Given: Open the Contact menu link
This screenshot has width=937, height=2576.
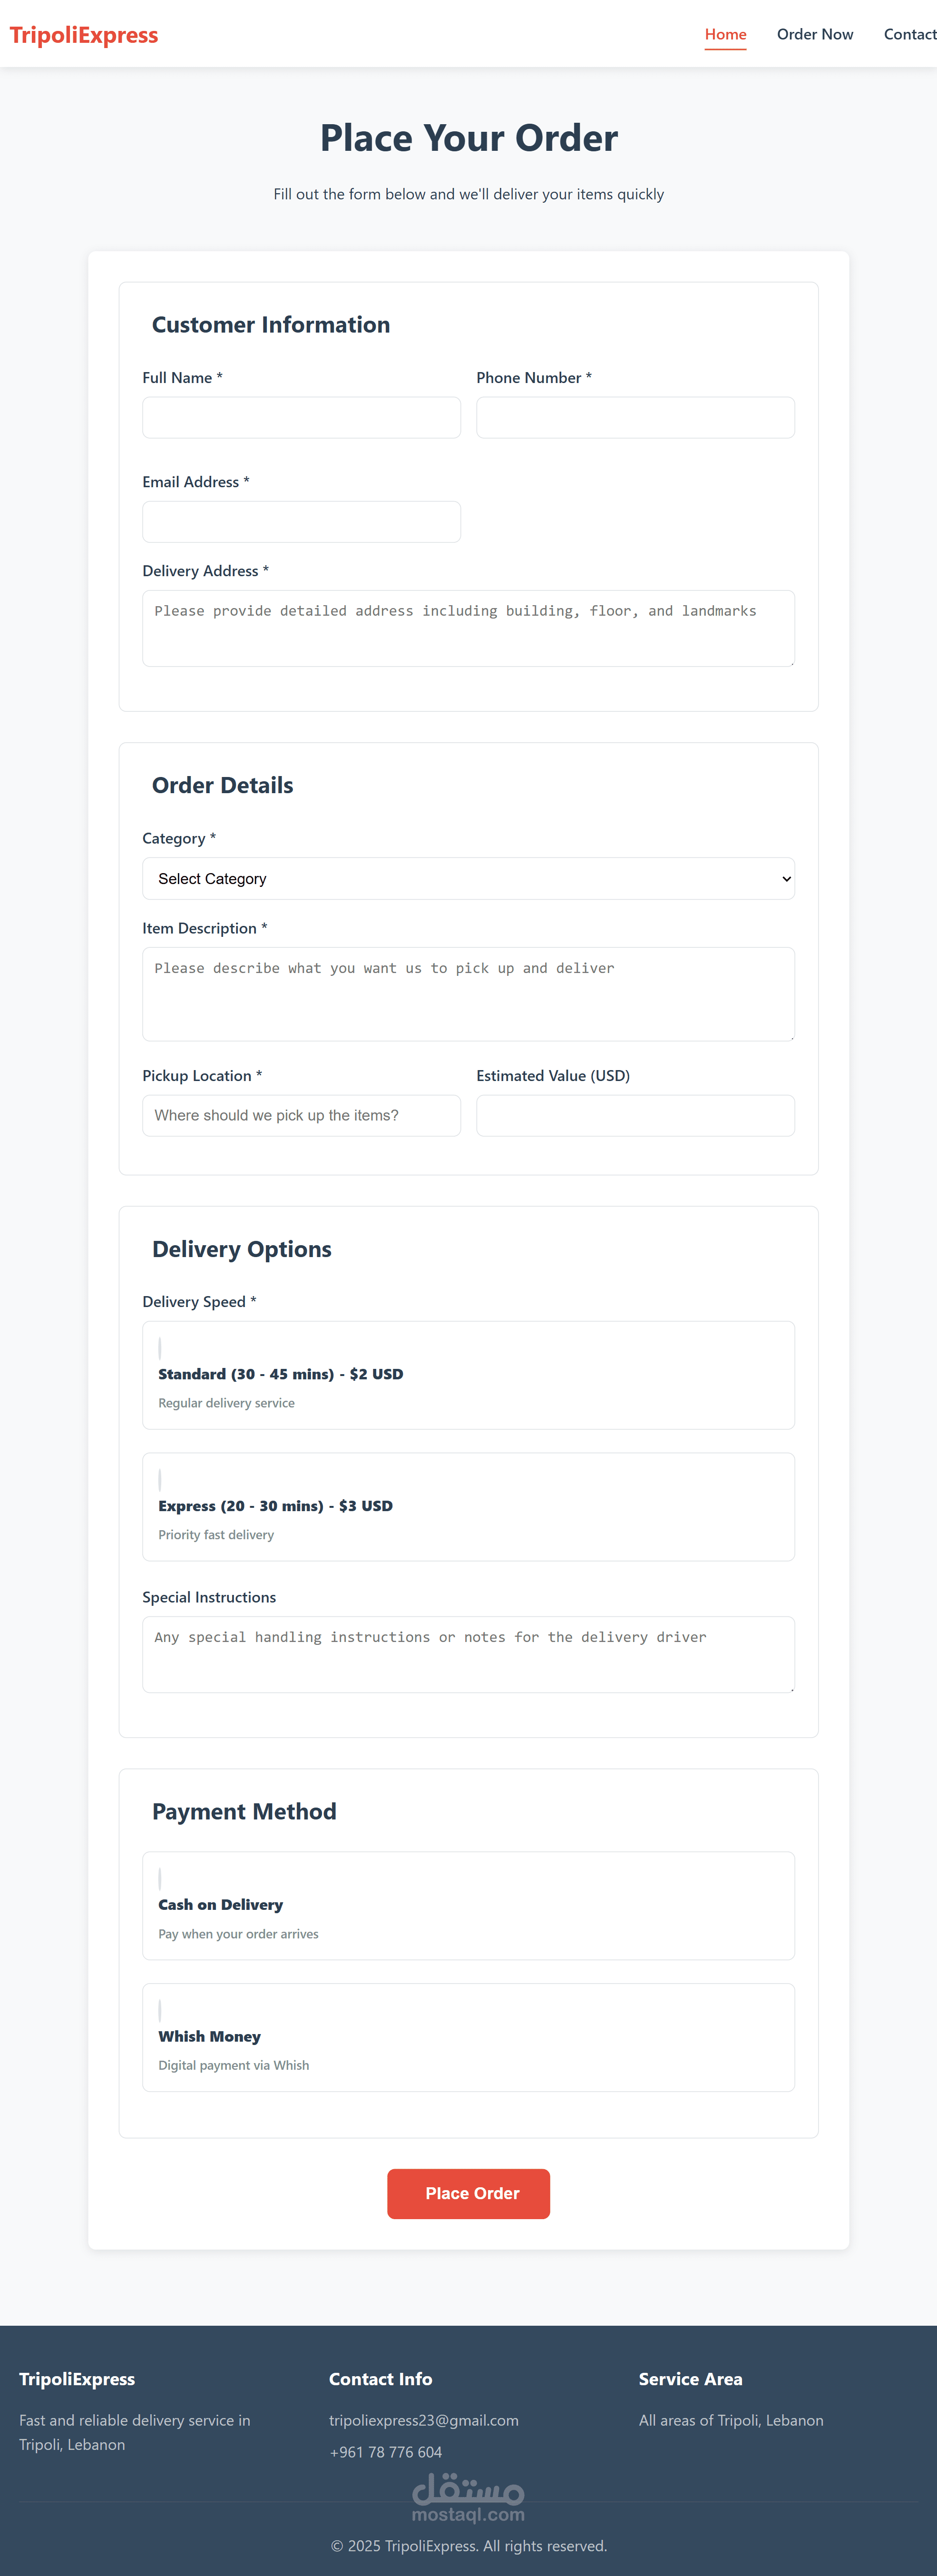Looking at the screenshot, I should click(x=909, y=34).
